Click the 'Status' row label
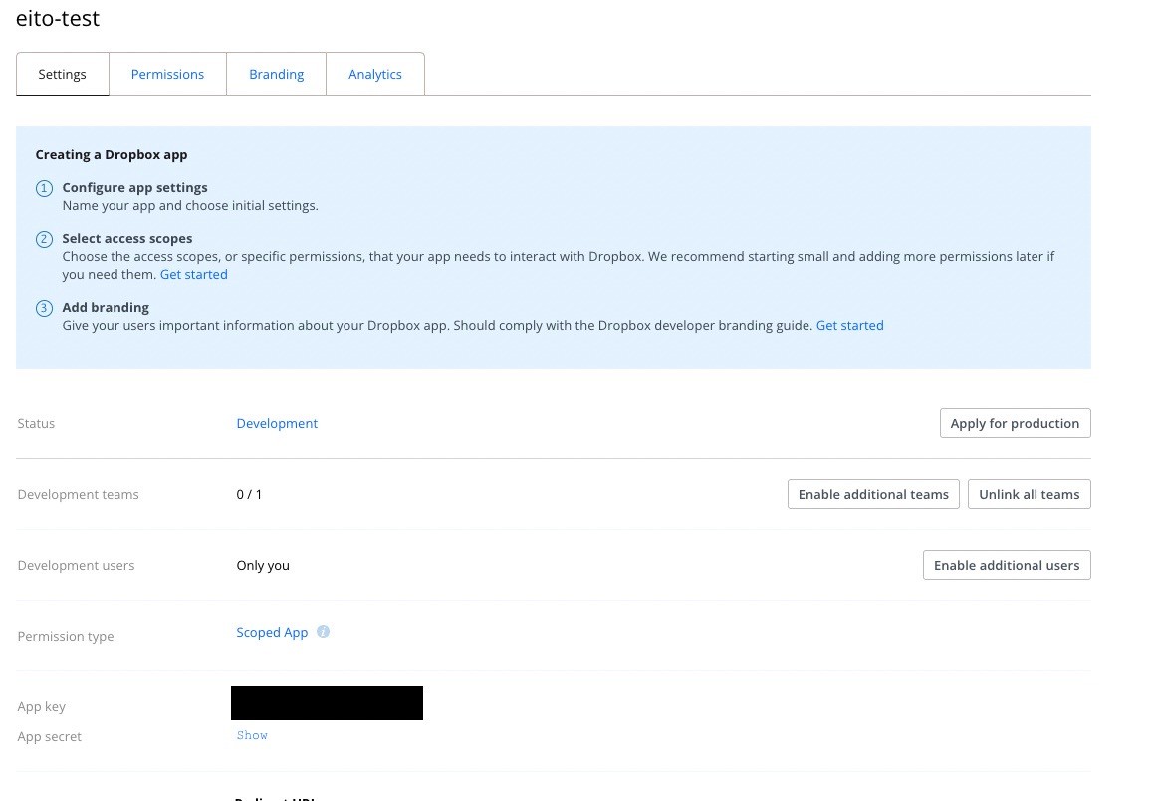Screen dimensions: 1151x801 36,423
